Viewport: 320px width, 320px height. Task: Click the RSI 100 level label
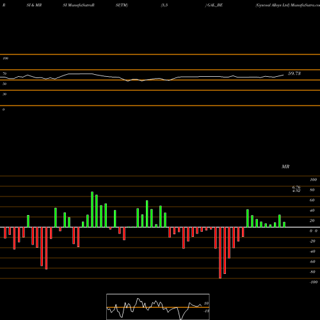[x=5, y=58]
